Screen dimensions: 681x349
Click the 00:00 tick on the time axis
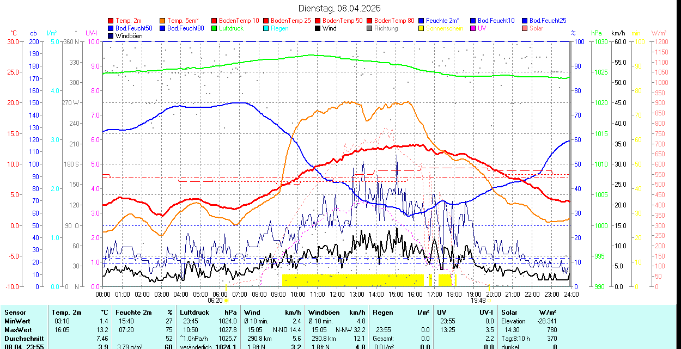tap(103, 294)
